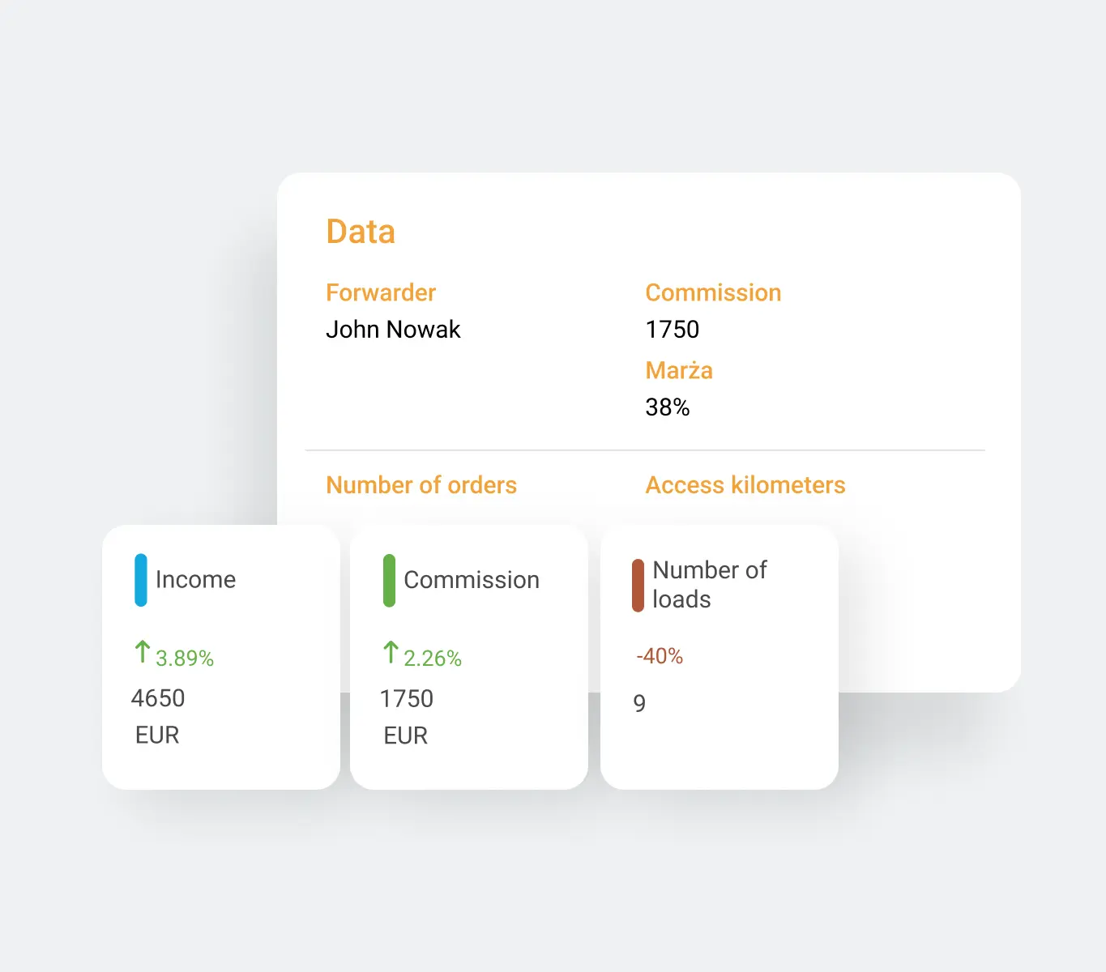Select the Income card title
The height and width of the screenshot is (972, 1106).
pos(195,580)
